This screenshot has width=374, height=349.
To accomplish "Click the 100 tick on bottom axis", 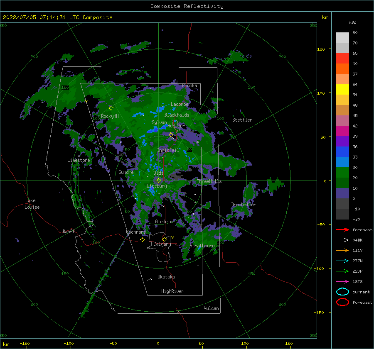I will (x=245, y=343).
